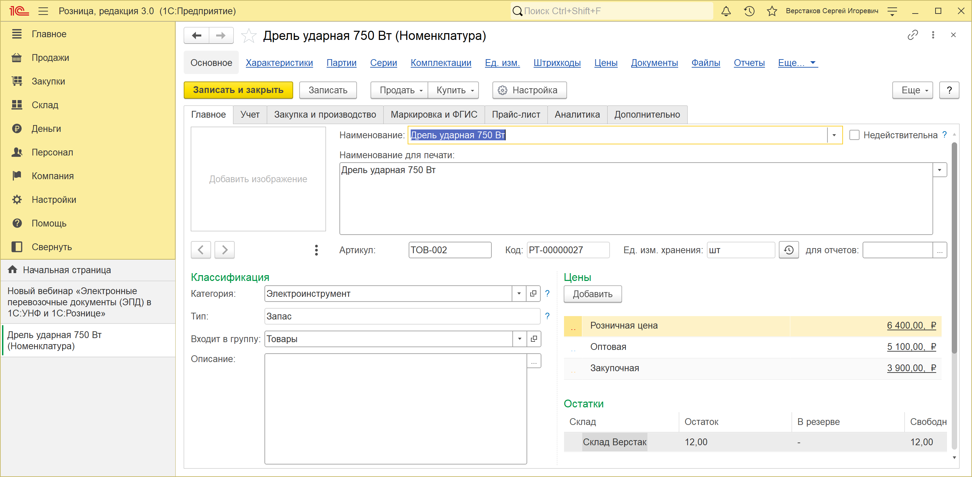Expand the Еще... navigation link dropdown

pyautogui.click(x=798, y=63)
